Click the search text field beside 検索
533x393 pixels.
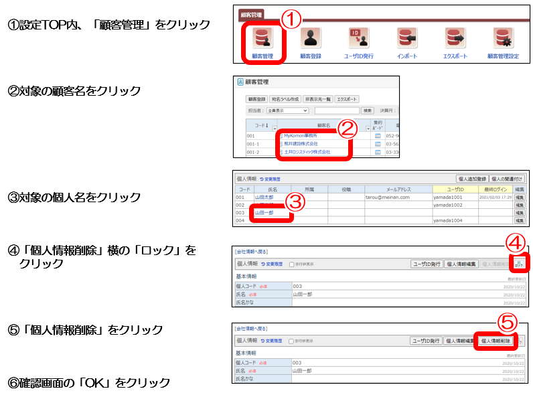[x=337, y=110]
